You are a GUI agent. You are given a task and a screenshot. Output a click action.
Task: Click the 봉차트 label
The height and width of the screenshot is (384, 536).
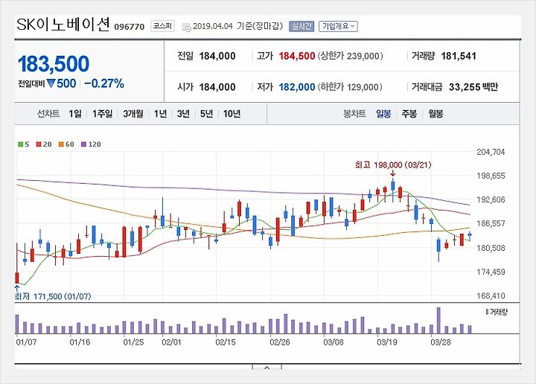(x=354, y=113)
